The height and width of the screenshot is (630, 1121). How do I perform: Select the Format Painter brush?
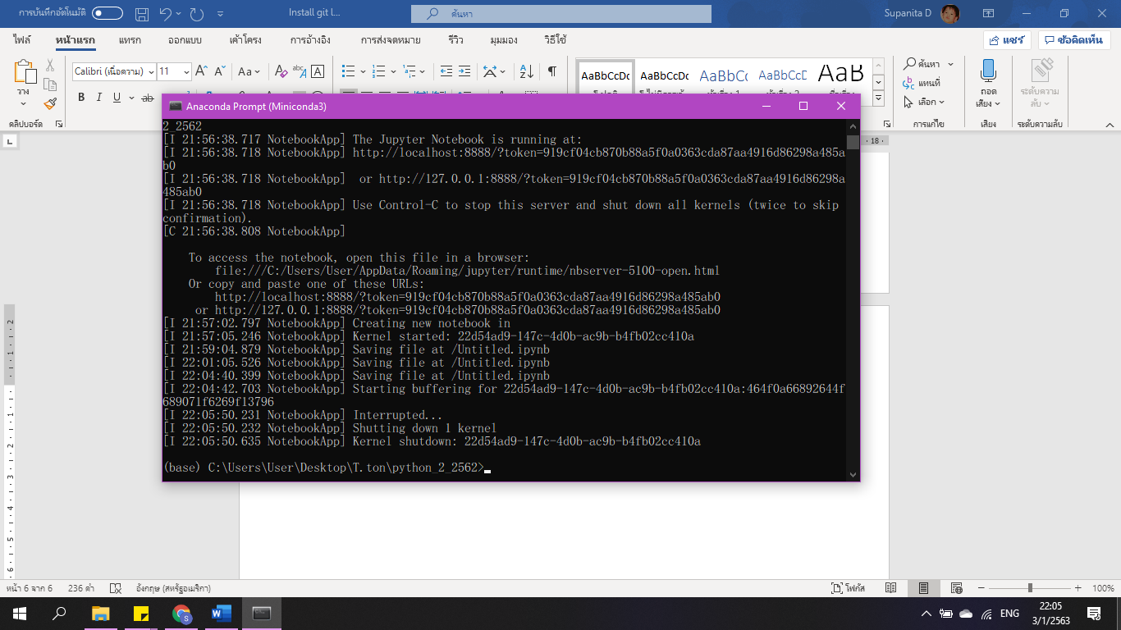pyautogui.click(x=50, y=103)
